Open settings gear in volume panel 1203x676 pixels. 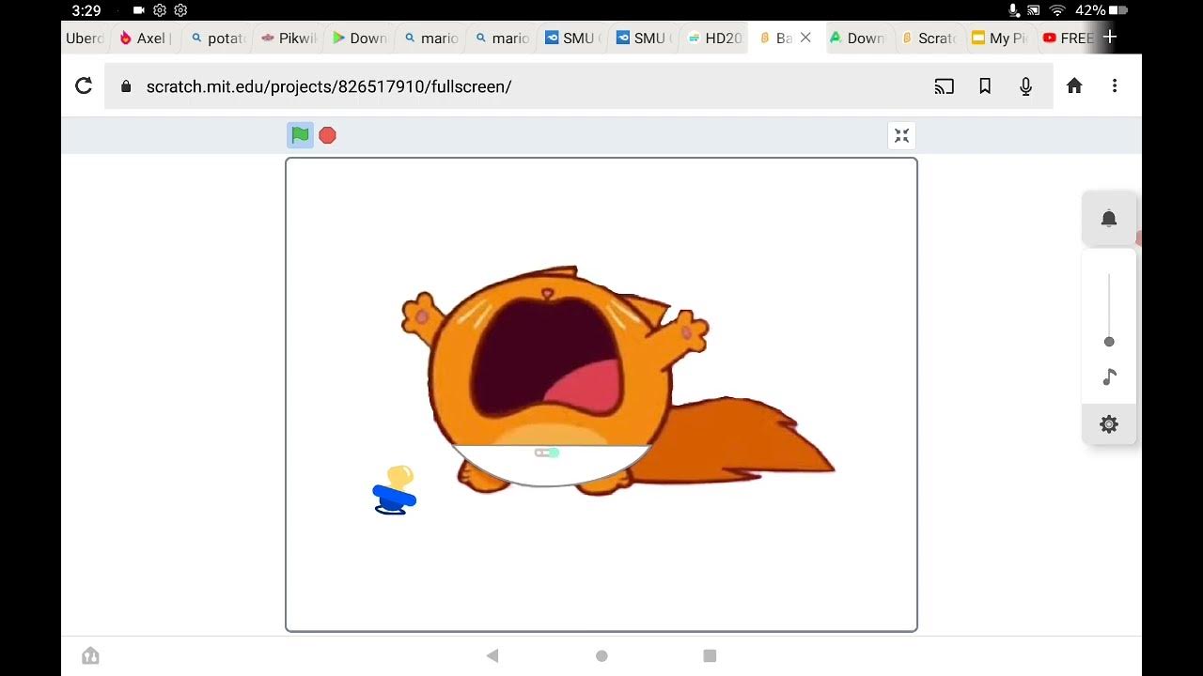point(1109,424)
